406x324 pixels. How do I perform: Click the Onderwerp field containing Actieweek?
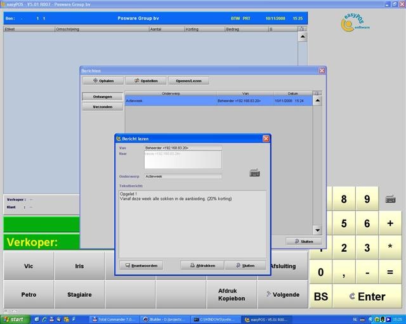click(183, 177)
